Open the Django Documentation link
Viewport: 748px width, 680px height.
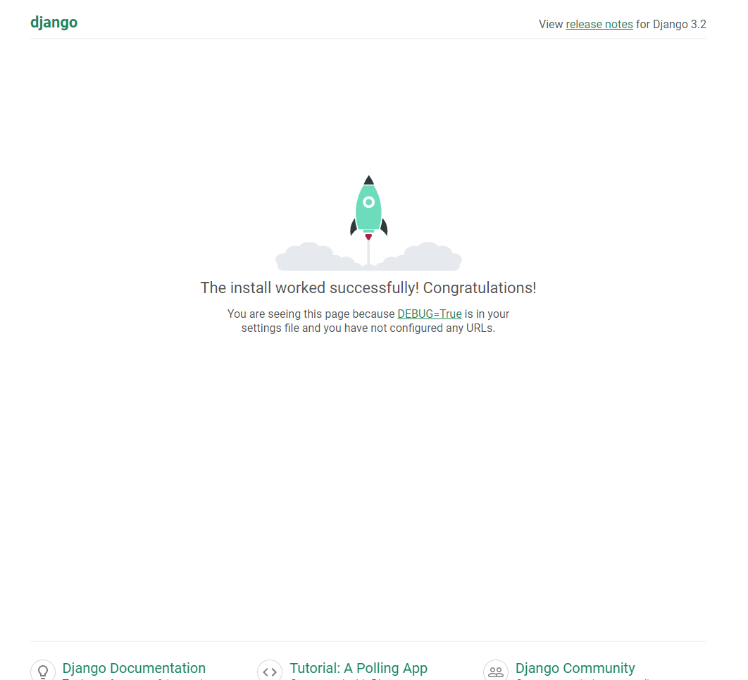pyautogui.click(x=134, y=668)
